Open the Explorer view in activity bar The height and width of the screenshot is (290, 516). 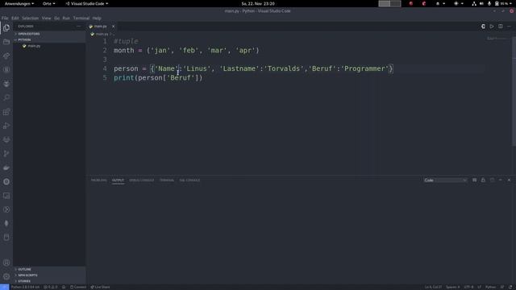pyautogui.click(x=6, y=28)
